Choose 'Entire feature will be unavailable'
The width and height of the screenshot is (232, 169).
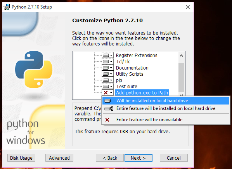click(166, 120)
